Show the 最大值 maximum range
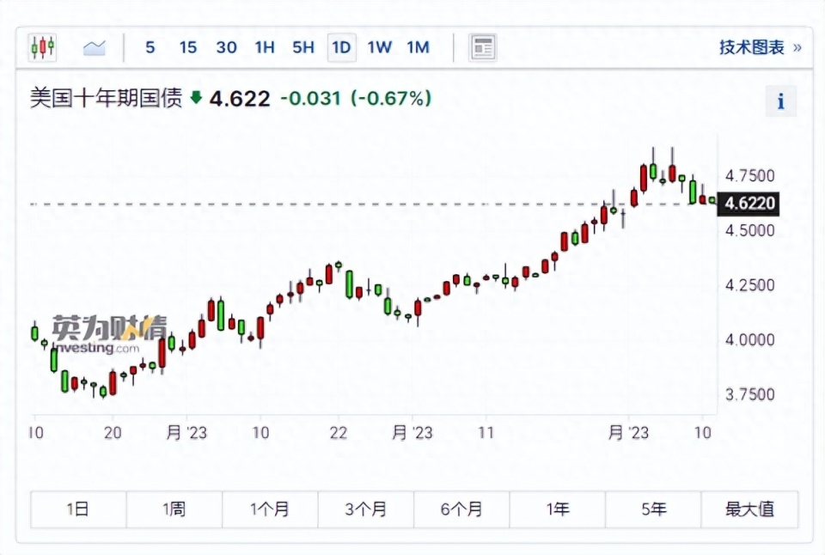Image resolution: width=825 pixels, height=555 pixels. [749, 509]
